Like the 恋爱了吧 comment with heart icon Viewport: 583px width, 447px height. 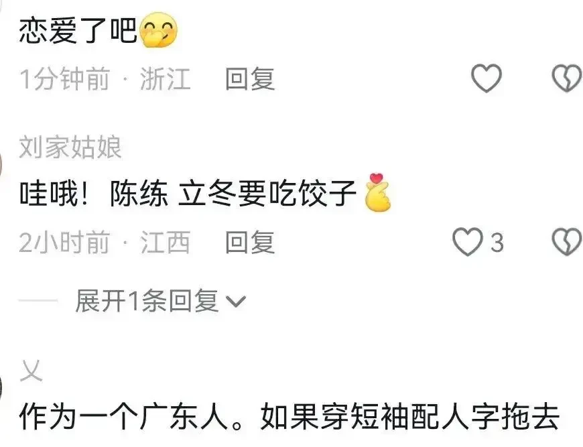click(x=487, y=78)
